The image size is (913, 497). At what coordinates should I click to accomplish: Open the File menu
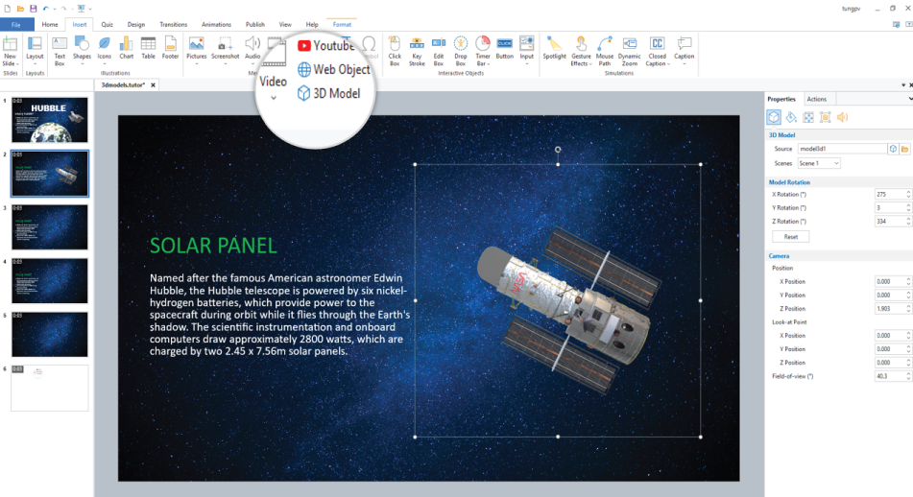coord(16,24)
